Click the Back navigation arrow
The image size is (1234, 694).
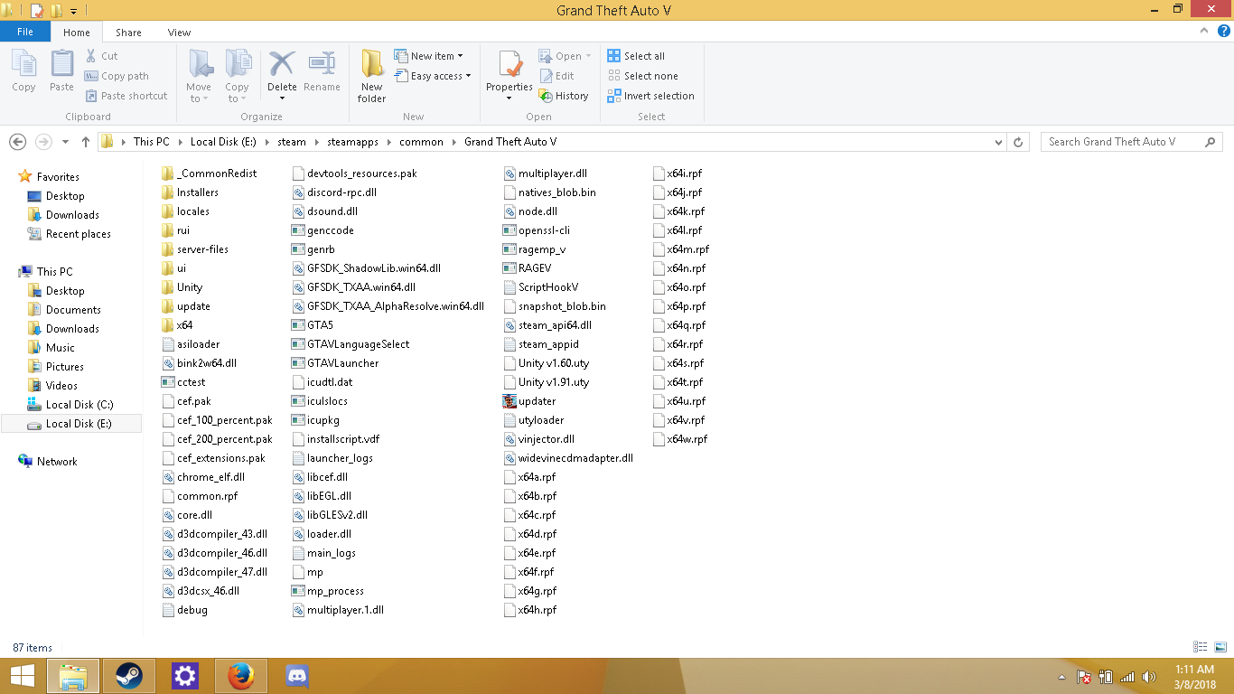(17, 142)
